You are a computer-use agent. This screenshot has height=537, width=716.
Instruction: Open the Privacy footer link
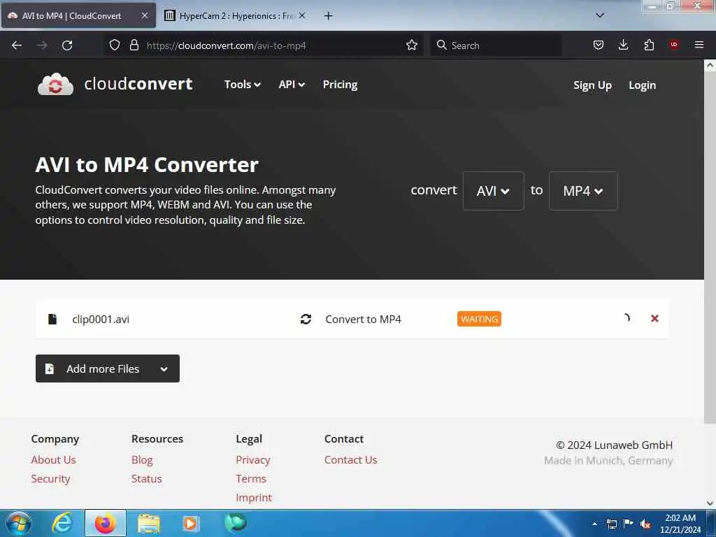pos(253,460)
